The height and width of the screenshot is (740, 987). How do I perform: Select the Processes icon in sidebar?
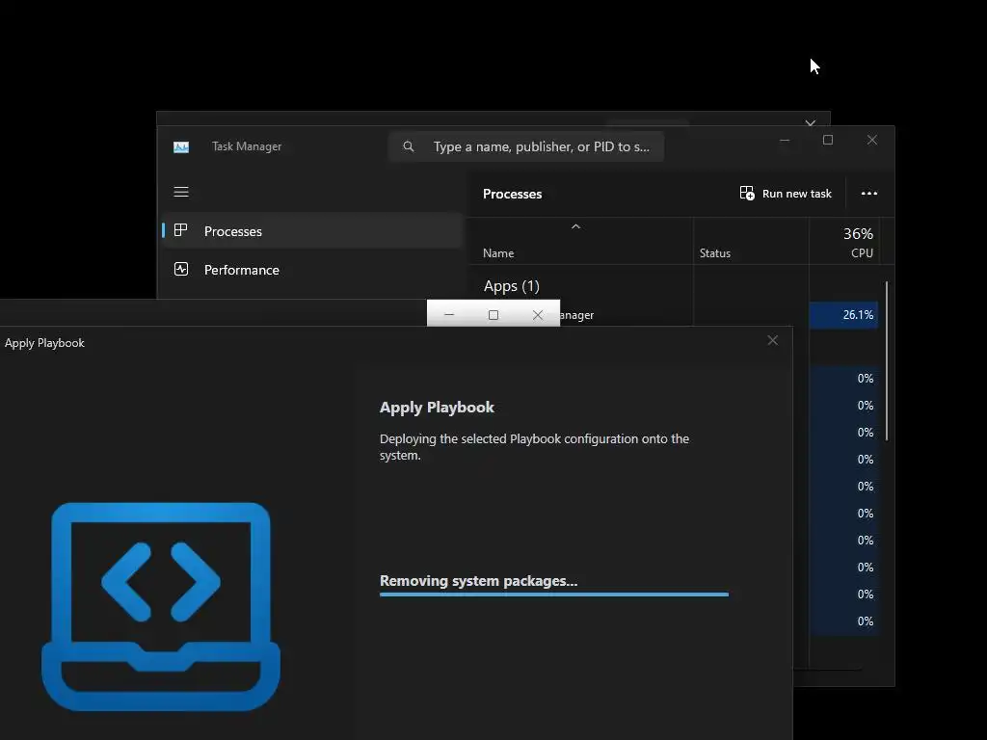180,230
